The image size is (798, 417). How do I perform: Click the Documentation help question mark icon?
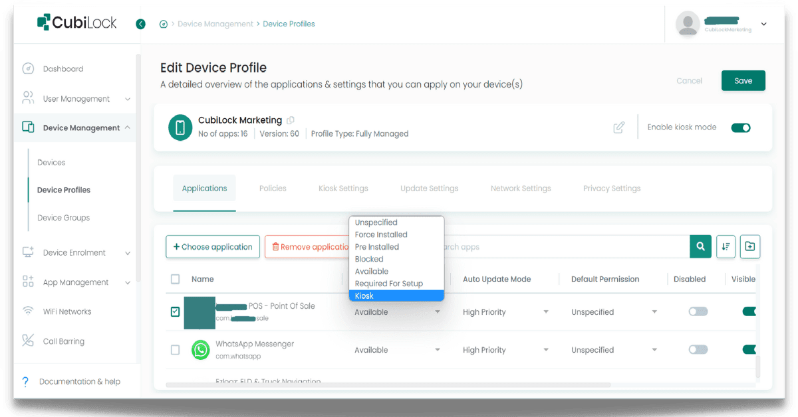point(26,381)
